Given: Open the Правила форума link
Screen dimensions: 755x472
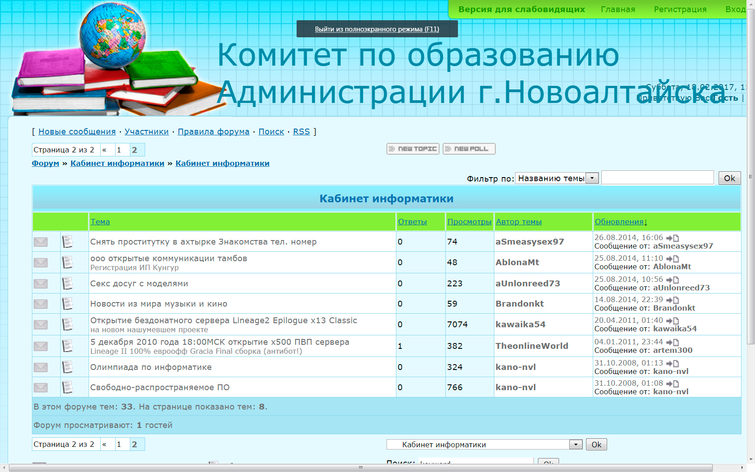Looking at the screenshot, I should coord(213,132).
